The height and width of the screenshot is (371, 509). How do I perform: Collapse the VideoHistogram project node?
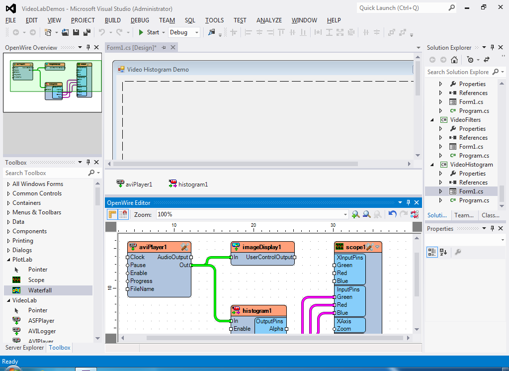(432, 165)
